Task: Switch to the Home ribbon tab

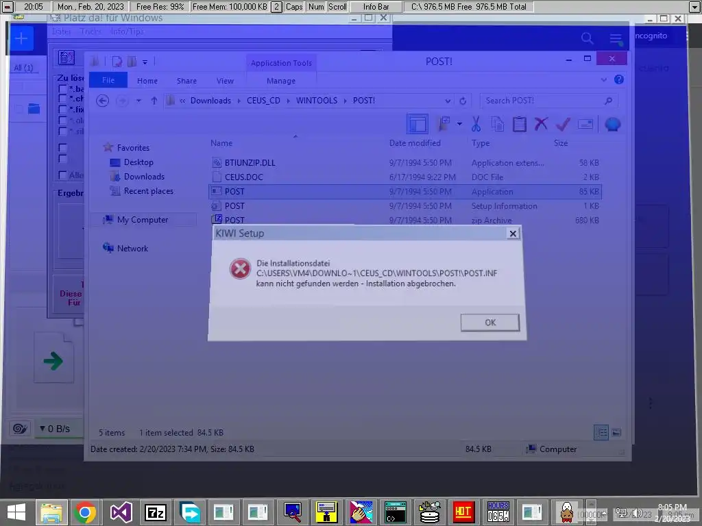Action: [x=147, y=81]
